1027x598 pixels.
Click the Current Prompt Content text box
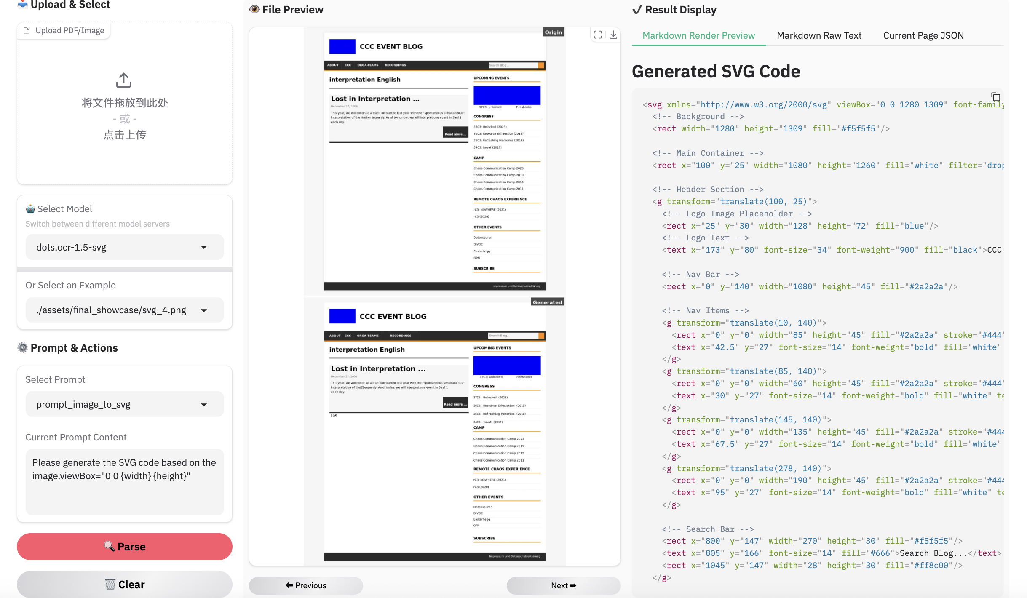tap(125, 482)
